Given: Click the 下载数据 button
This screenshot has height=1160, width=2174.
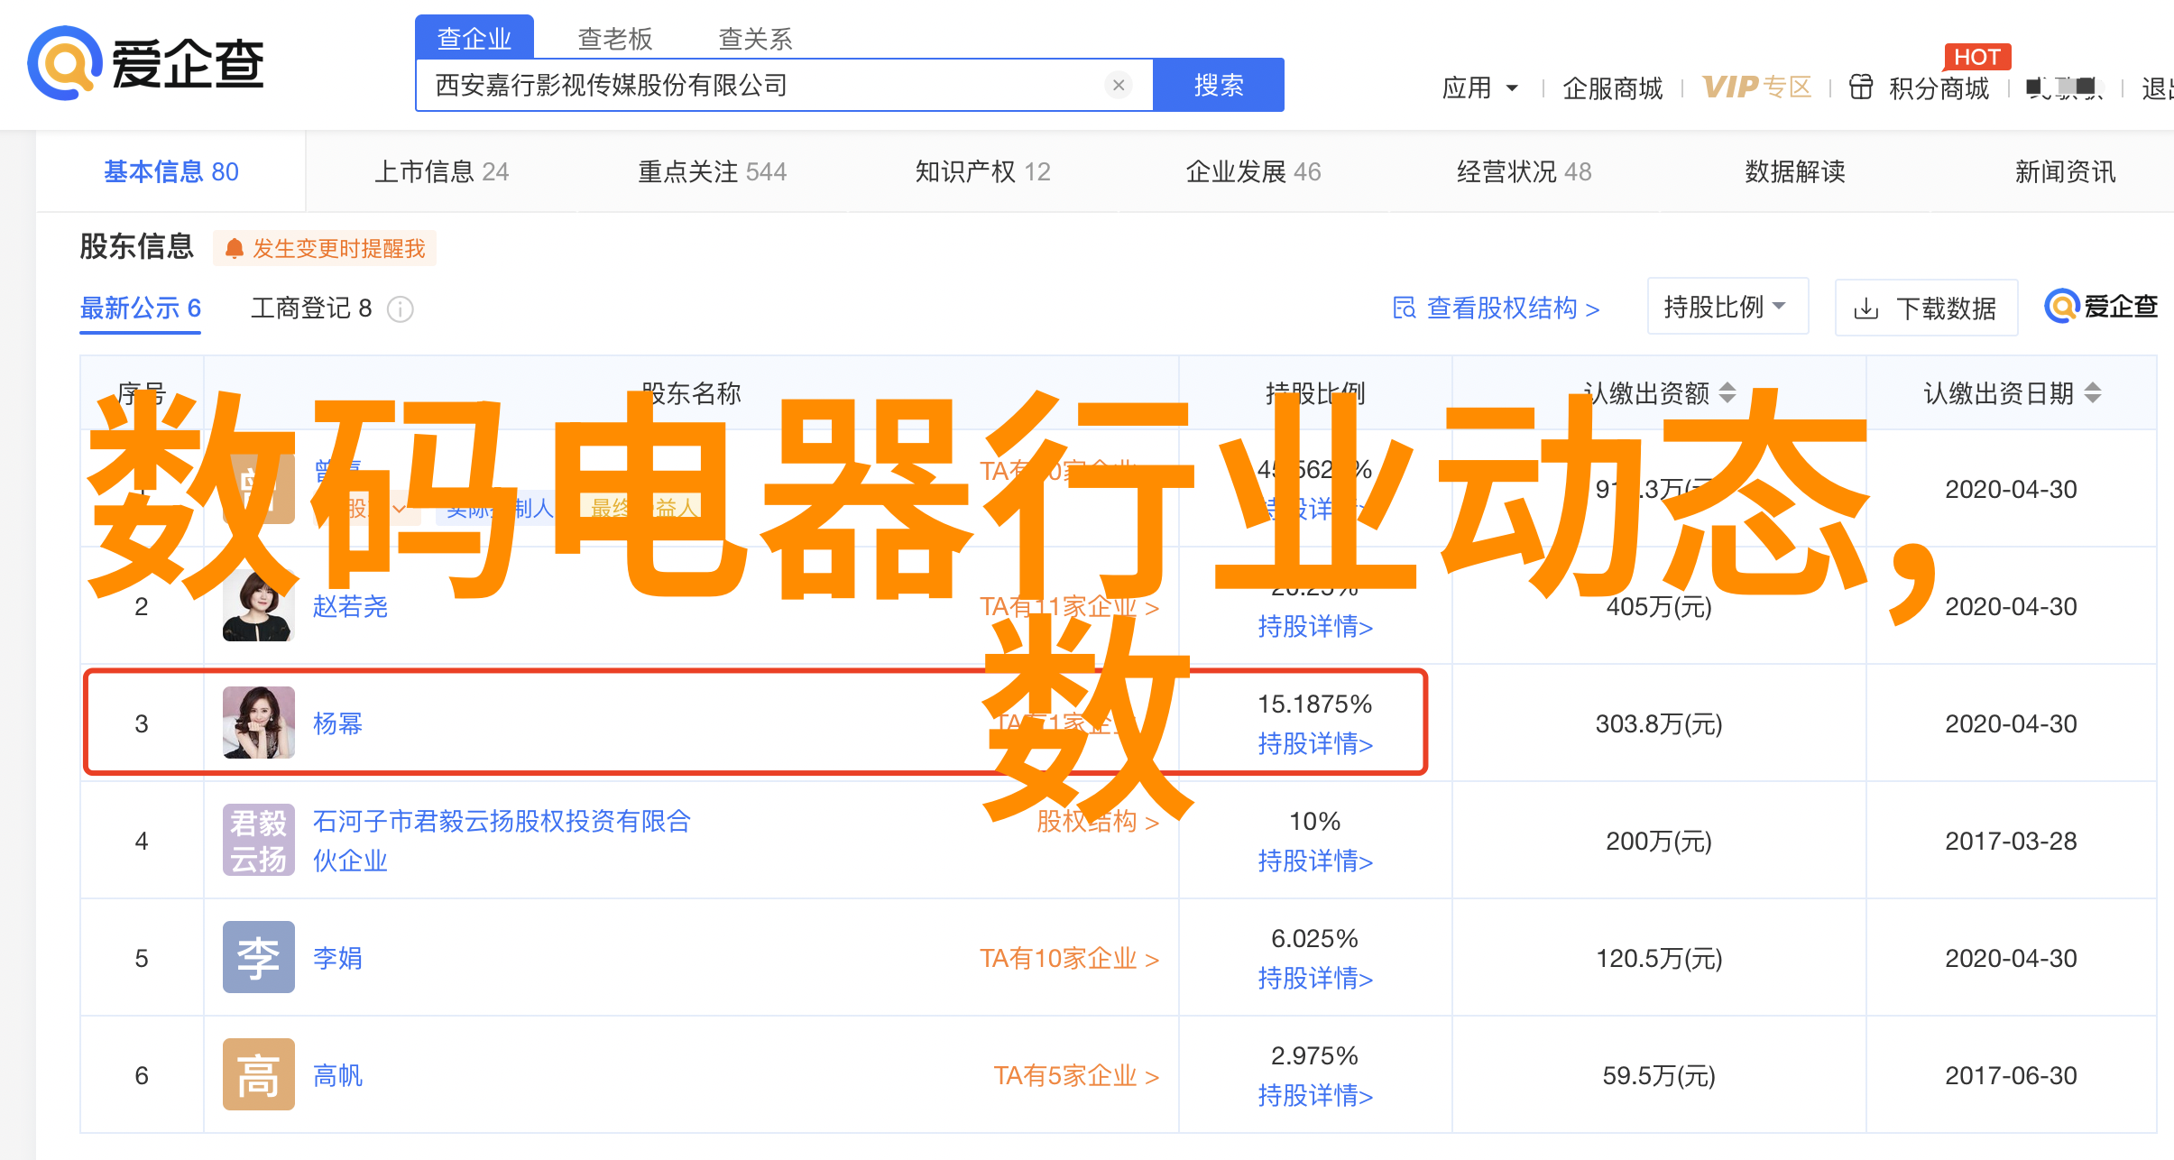Looking at the screenshot, I should click(1927, 308).
